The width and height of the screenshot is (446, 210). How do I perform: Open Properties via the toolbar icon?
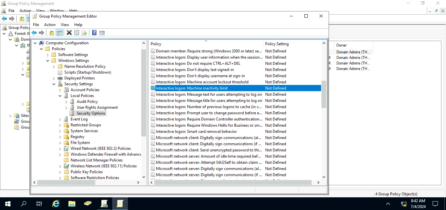pyautogui.click(x=77, y=33)
